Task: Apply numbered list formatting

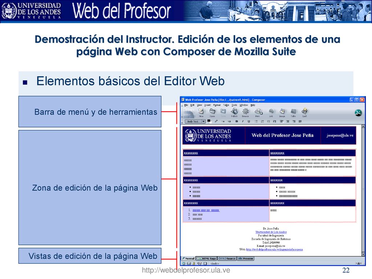Action: click(262, 121)
